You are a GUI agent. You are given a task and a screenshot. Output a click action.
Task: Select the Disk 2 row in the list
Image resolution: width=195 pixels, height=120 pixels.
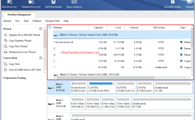[x=122, y=74]
